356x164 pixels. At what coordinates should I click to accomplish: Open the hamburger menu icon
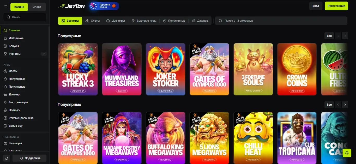point(6,7)
